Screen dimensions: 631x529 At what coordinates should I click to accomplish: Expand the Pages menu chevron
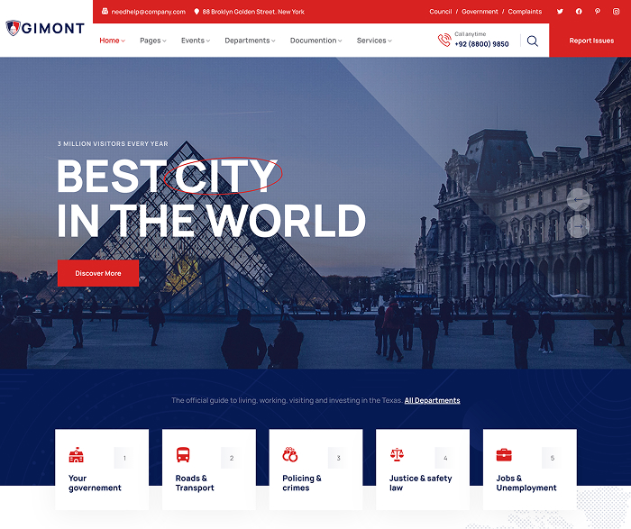click(164, 41)
